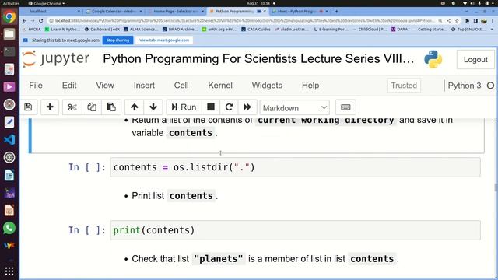
Task: Copy selected cells icon
Action: click(x=92, y=107)
